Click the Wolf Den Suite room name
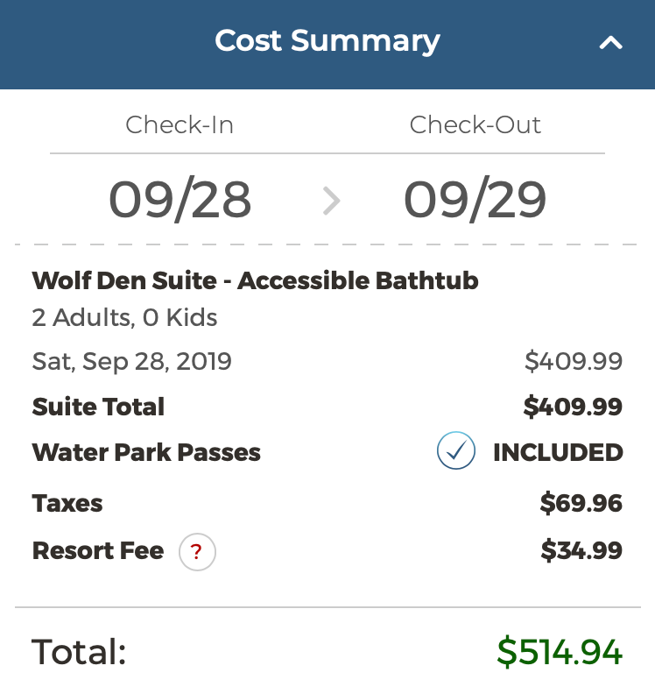Screen dimensions: 655x694 click(255, 280)
